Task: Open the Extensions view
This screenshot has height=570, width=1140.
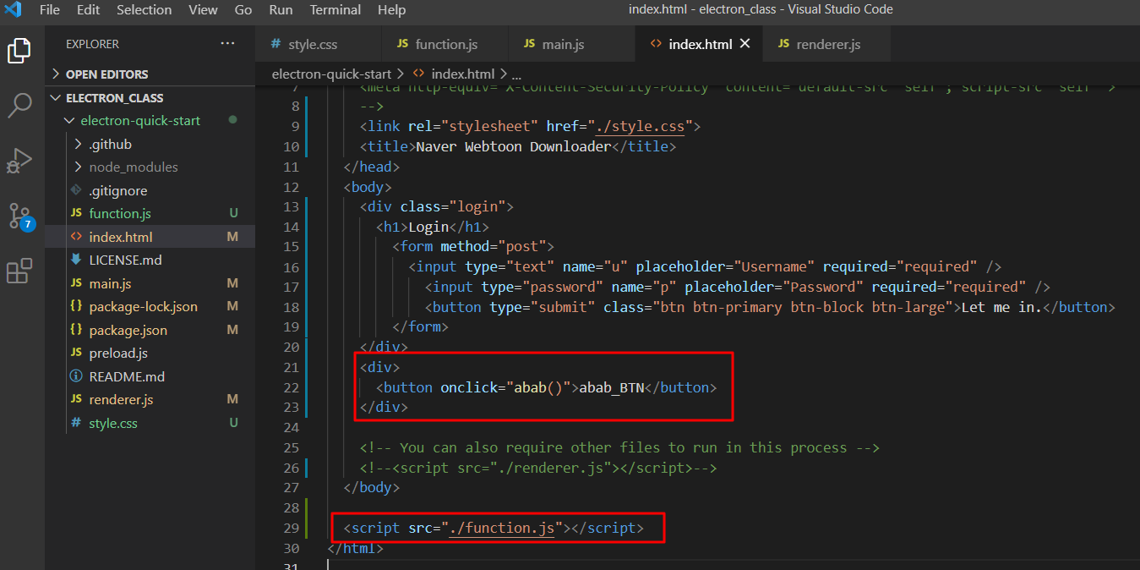Action: pyautogui.click(x=19, y=271)
